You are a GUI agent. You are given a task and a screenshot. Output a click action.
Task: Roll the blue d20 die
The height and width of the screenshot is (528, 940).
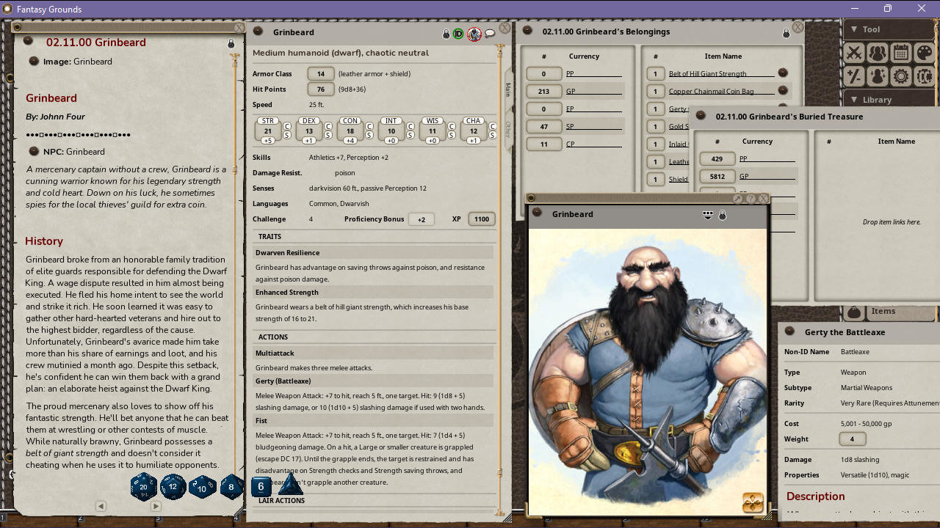pos(143,486)
